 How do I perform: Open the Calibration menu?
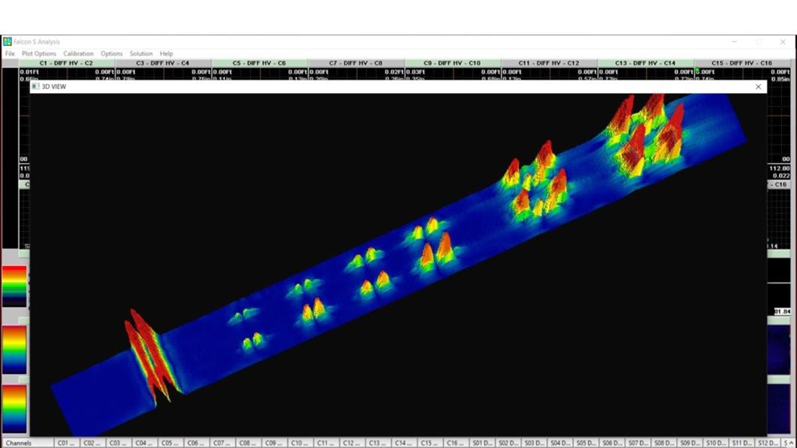tap(78, 54)
